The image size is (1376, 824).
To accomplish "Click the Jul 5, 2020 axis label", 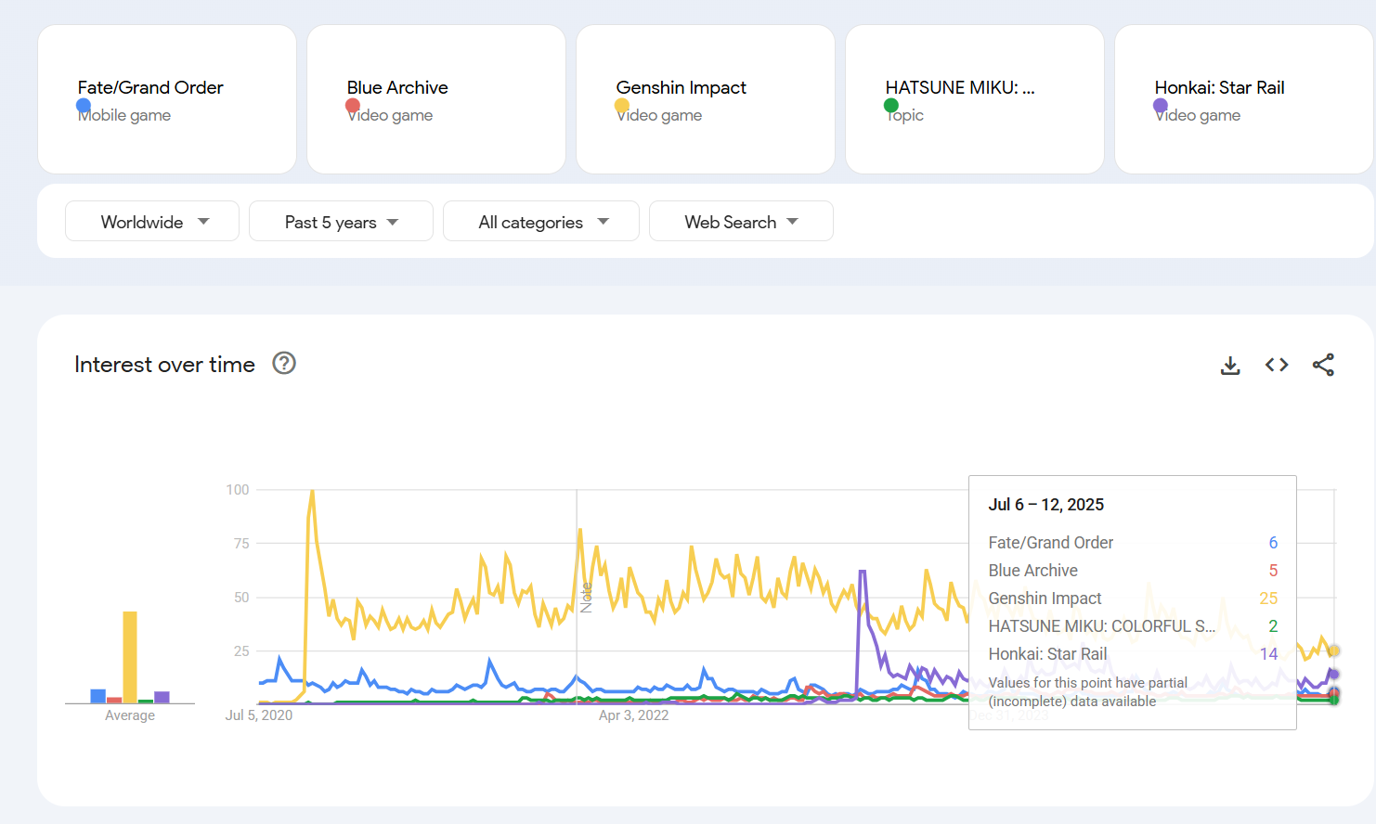I will tap(259, 715).
